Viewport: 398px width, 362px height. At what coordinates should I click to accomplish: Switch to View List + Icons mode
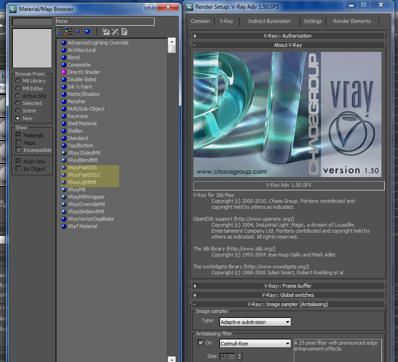[69, 32]
